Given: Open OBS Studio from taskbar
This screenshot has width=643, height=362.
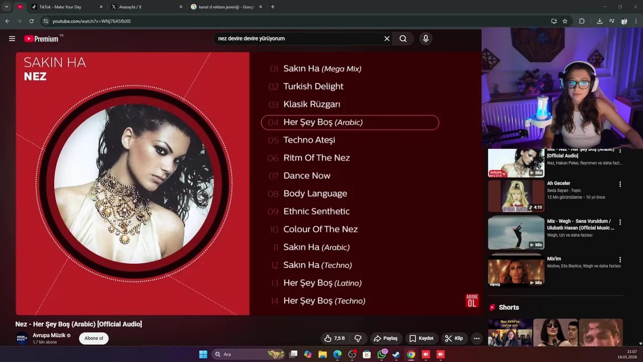Looking at the screenshot, I should pyautogui.click(x=352, y=354).
